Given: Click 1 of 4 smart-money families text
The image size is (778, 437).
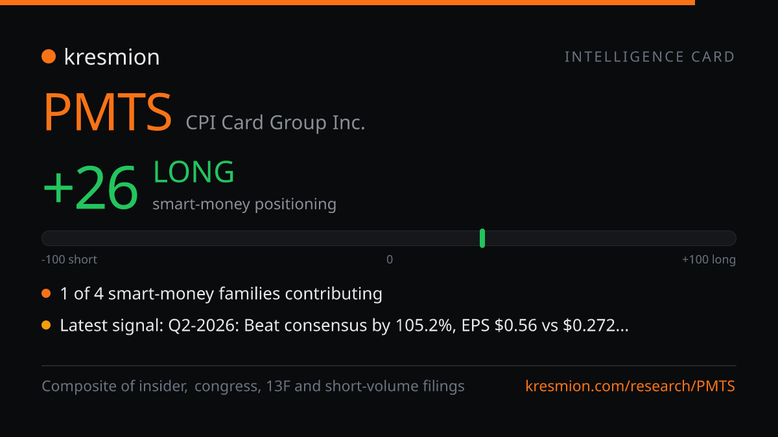Looking at the screenshot, I should click(221, 294).
